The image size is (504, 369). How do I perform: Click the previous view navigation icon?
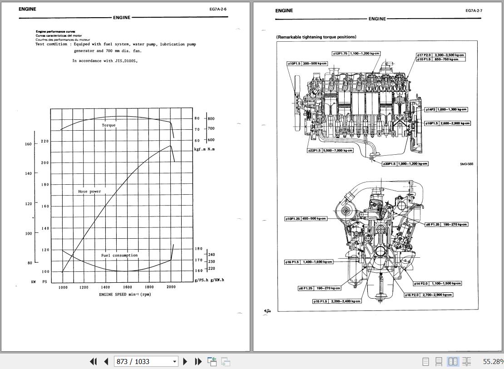click(212, 362)
